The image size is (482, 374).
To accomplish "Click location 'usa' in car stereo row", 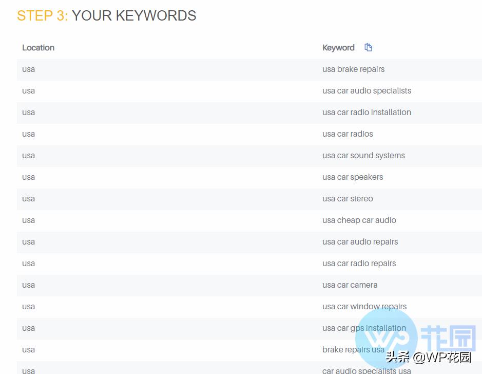I will (x=28, y=199).
